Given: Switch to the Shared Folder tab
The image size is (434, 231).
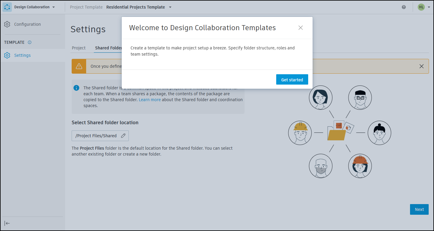Looking at the screenshot, I should [108, 48].
